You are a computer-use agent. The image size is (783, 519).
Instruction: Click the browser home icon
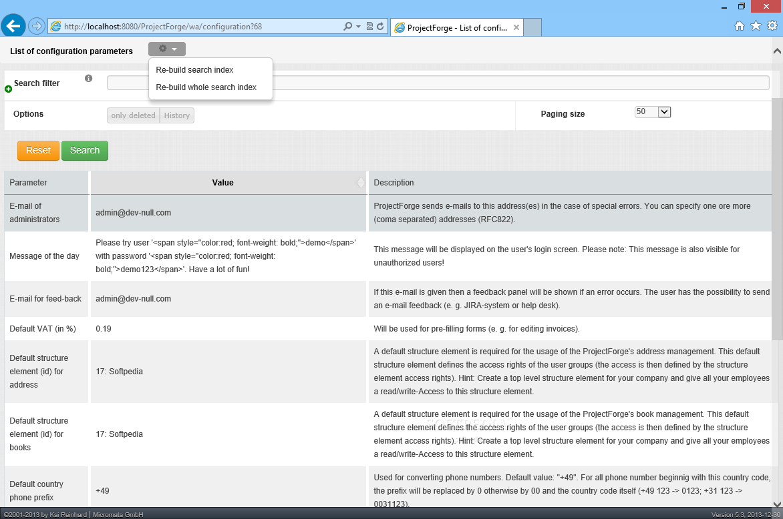pos(740,26)
